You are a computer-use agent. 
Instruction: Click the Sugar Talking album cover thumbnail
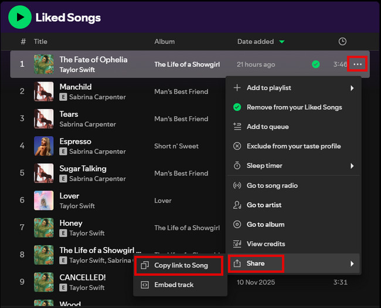[44, 173]
